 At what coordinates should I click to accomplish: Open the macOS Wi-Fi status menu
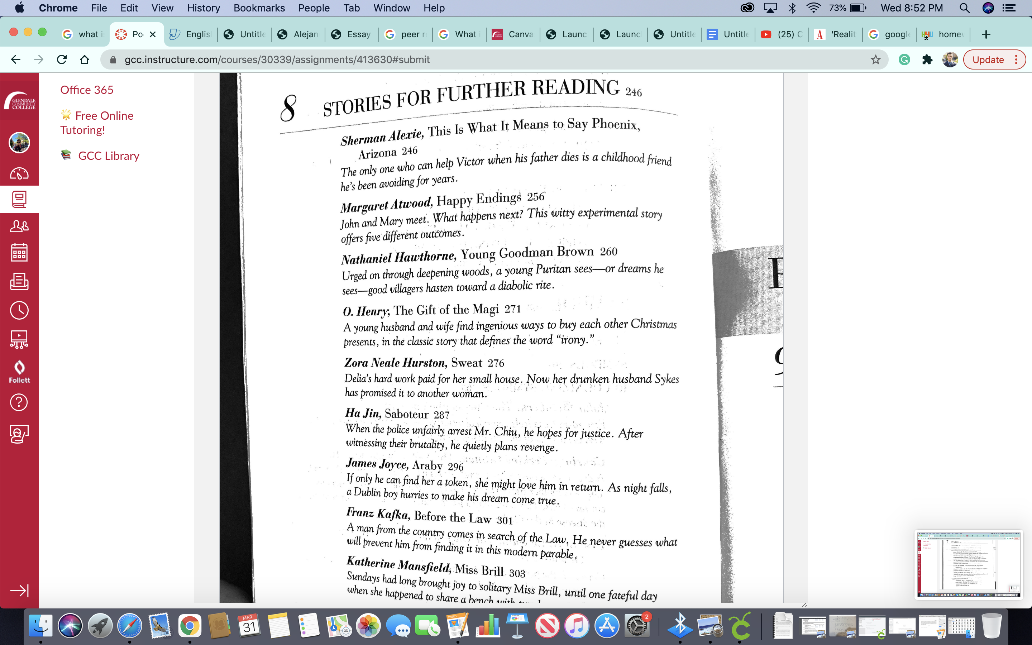click(813, 8)
